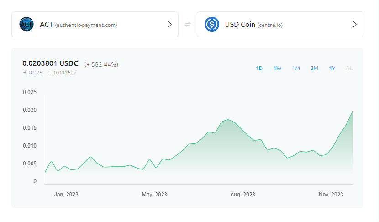
Task: Switch chart to 3M range
Action: click(x=314, y=68)
